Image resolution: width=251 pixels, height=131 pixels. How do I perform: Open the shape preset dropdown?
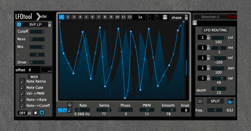pos(178,17)
